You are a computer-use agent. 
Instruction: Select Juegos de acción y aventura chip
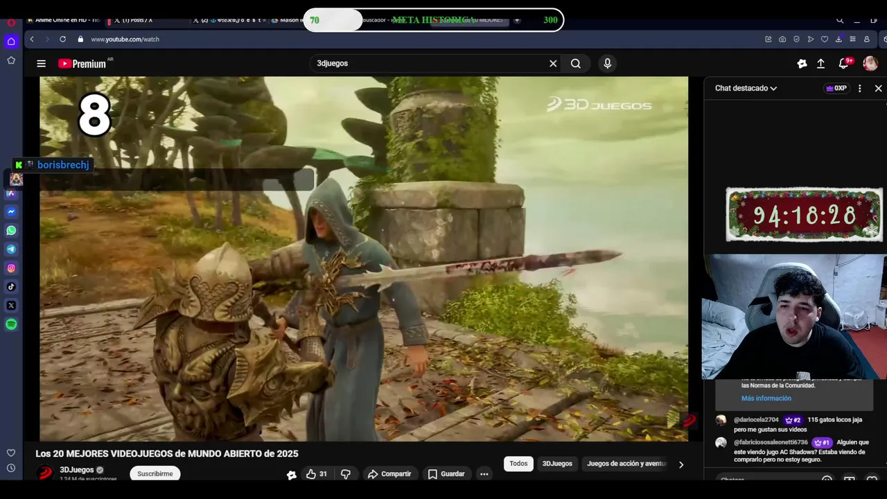pyautogui.click(x=626, y=464)
